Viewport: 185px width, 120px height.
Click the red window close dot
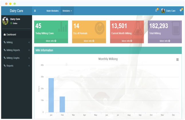pos(6,4)
